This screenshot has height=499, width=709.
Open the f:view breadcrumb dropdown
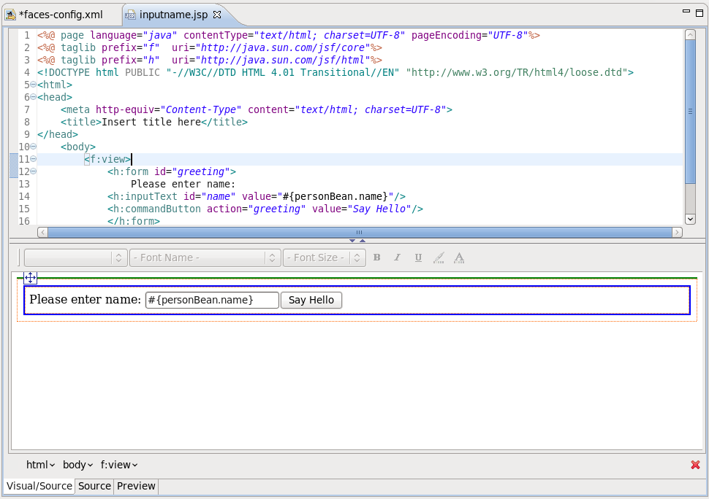click(119, 465)
